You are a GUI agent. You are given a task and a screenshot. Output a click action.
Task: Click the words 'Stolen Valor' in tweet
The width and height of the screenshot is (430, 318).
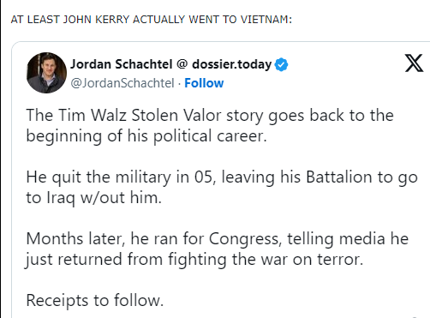[176, 116]
